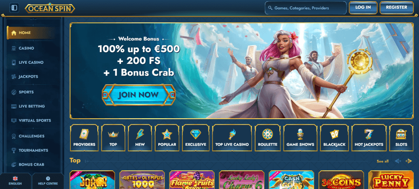Select the Popular star category
Viewport: 419px width, 189px height.
pos(167,138)
